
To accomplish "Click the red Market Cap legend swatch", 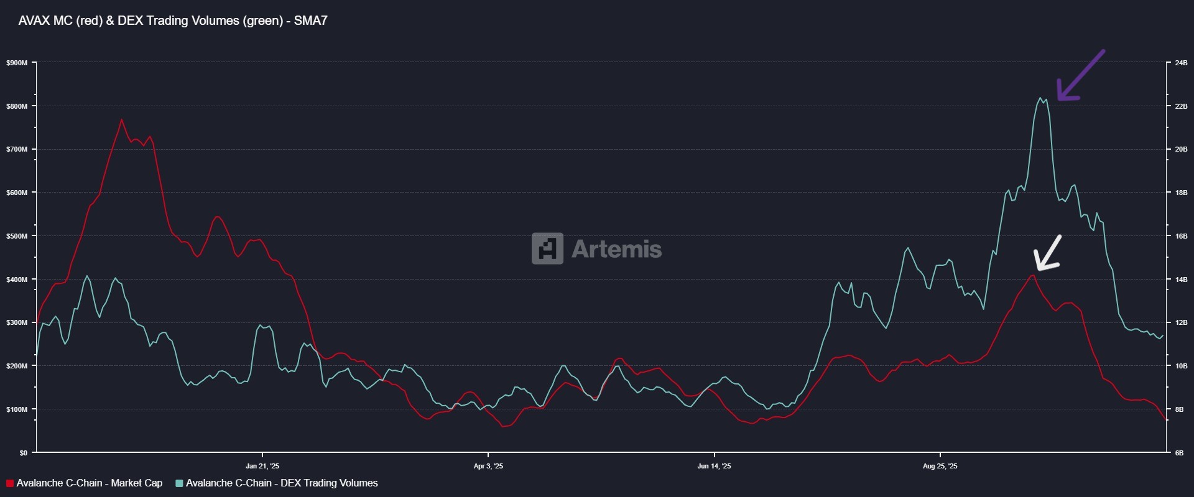I will point(10,483).
